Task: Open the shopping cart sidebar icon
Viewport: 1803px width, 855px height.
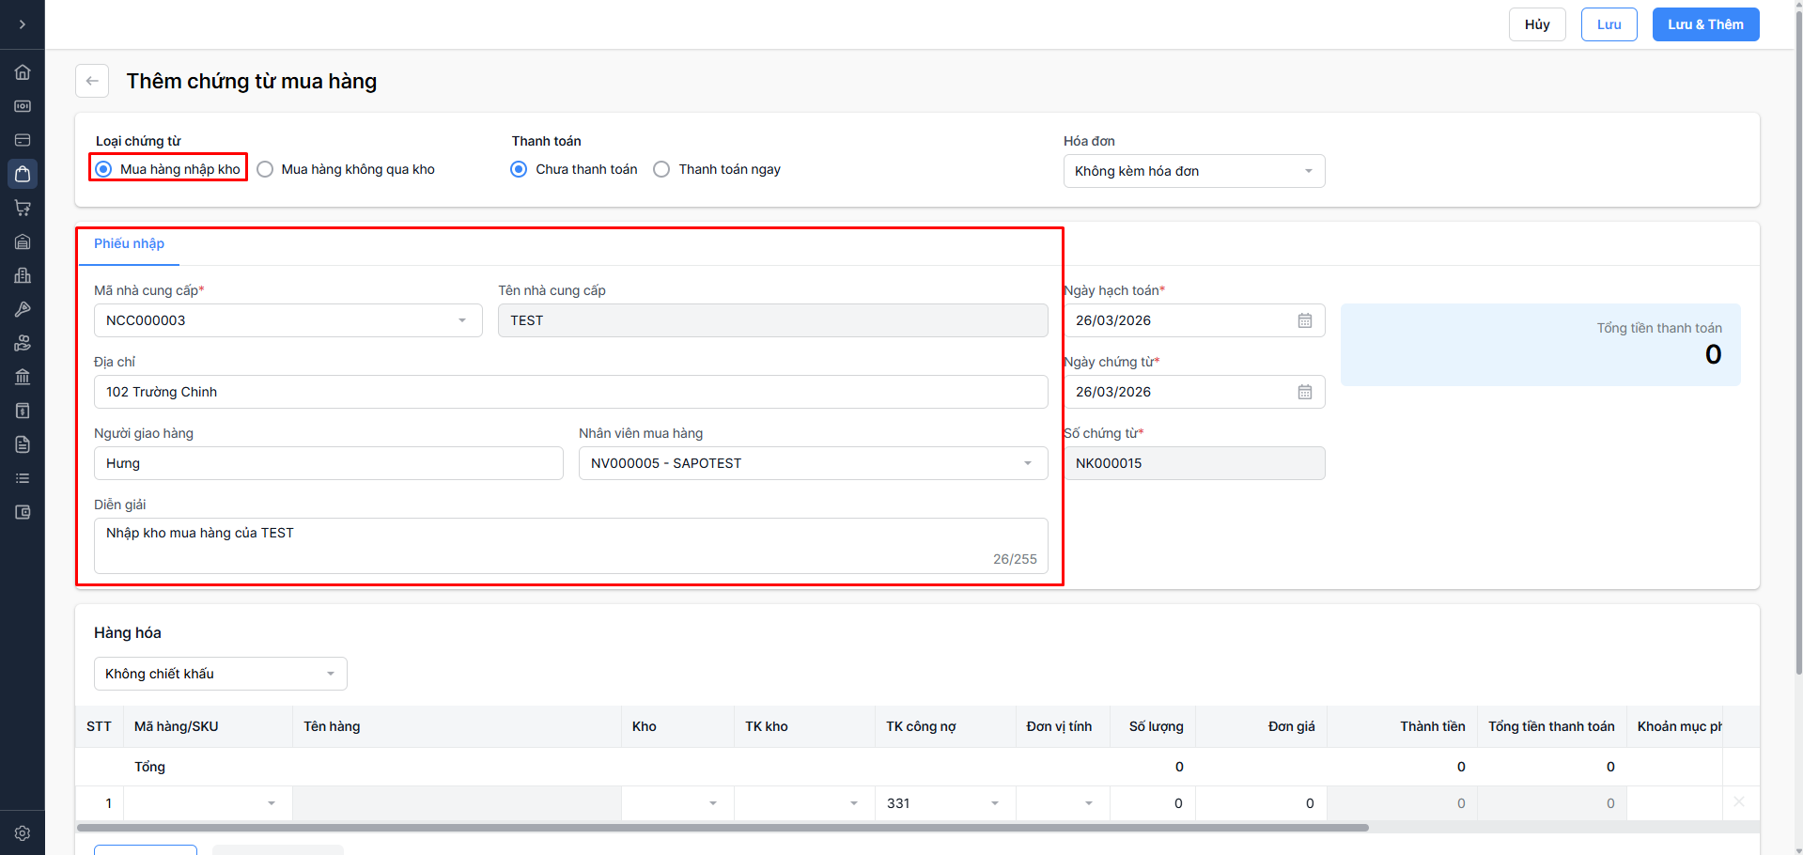Action: tap(23, 208)
